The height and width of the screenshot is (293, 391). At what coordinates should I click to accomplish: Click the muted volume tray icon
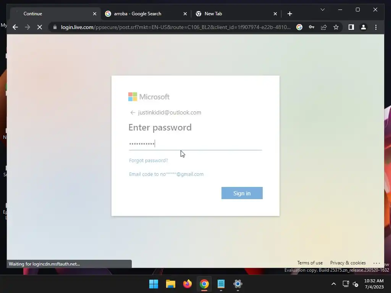coord(355,284)
